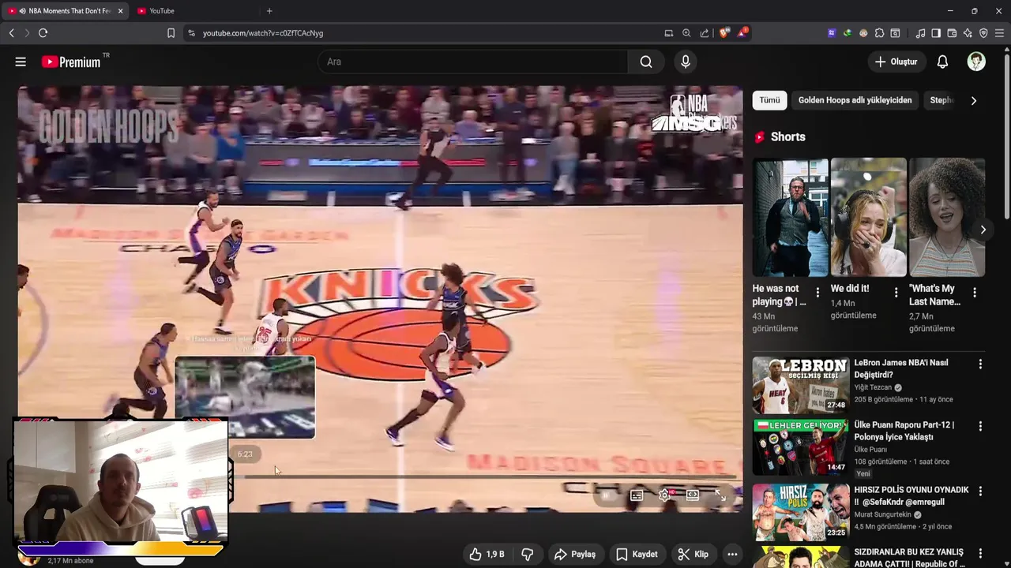Toggle the browser sidebar panel icon

(x=936, y=33)
